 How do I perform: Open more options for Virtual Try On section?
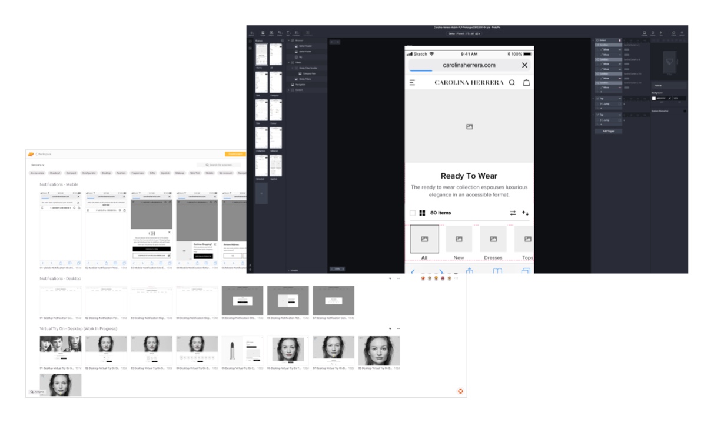[x=398, y=328]
